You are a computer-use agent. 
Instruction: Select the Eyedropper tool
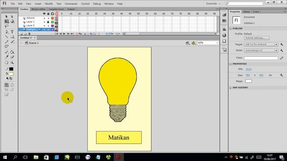point(6,57)
